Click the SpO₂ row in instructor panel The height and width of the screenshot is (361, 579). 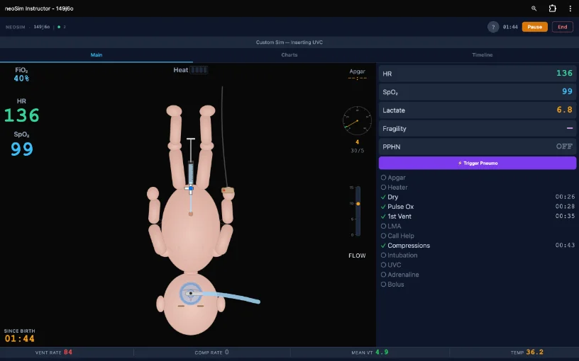(477, 92)
